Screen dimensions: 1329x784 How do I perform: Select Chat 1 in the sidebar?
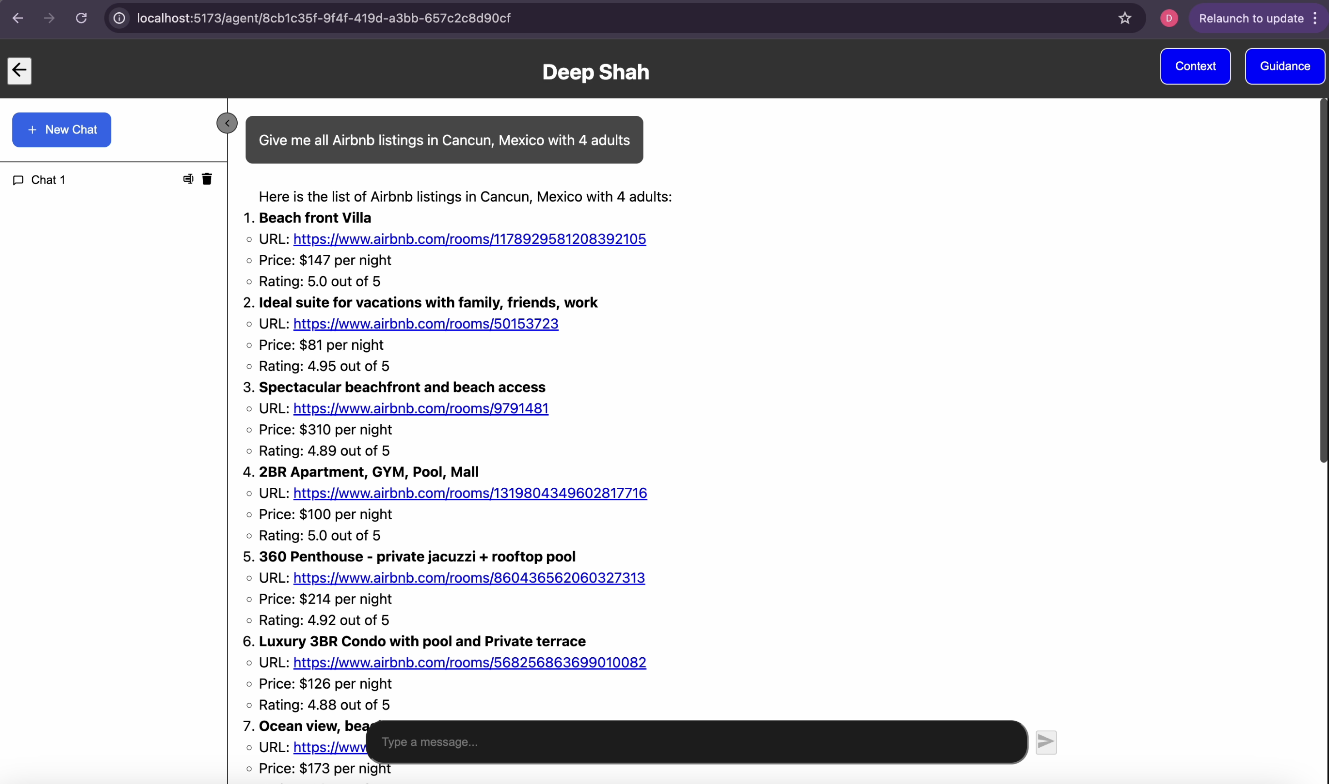[48, 180]
